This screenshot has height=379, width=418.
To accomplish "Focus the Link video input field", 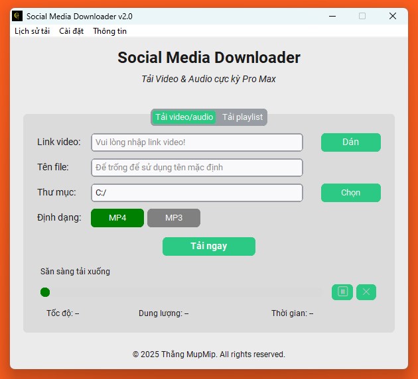I will 197,142.
